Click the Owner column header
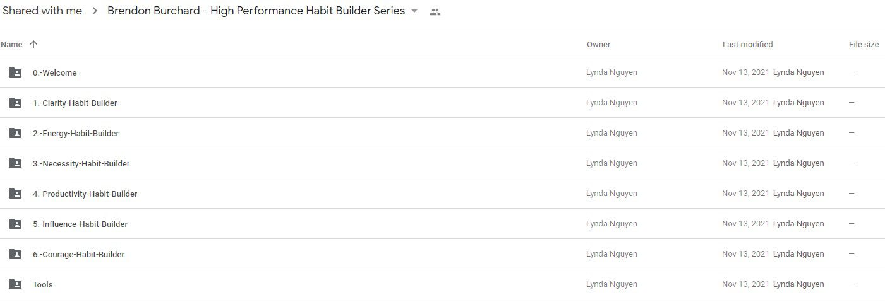 (x=599, y=45)
